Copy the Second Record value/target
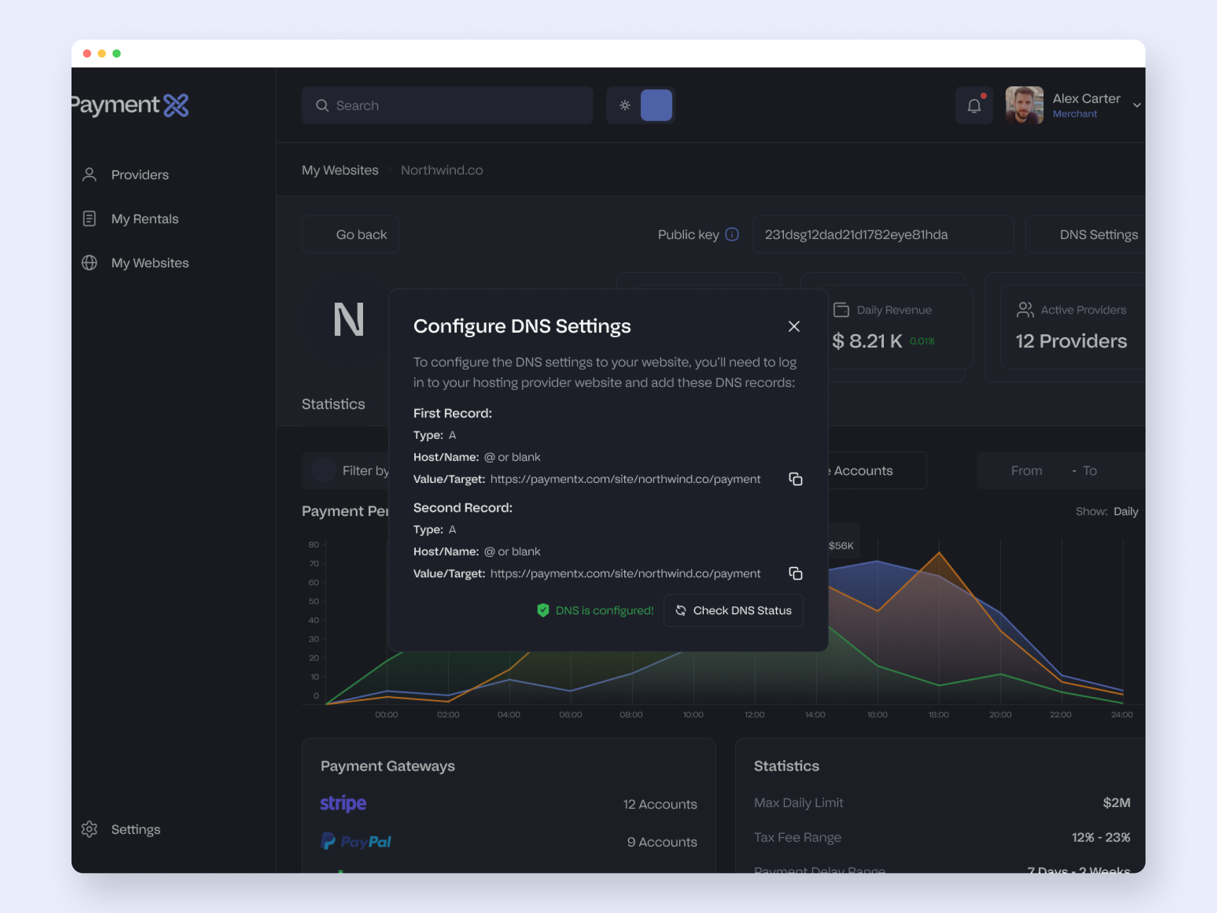 [795, 574]
